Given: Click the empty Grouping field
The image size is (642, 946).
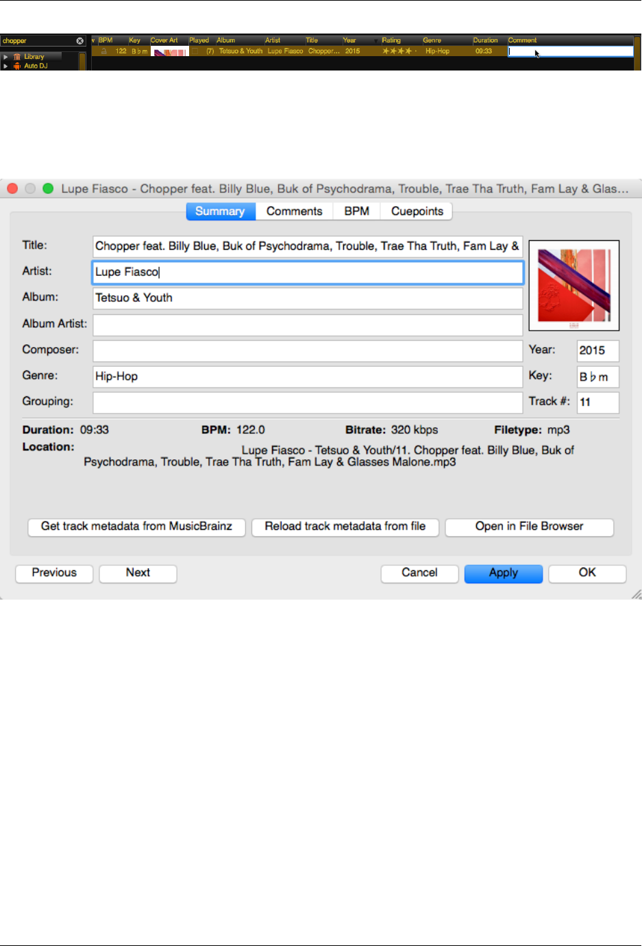Looking at the screenshot, I should pyautogui.click(x=308, y=402).
